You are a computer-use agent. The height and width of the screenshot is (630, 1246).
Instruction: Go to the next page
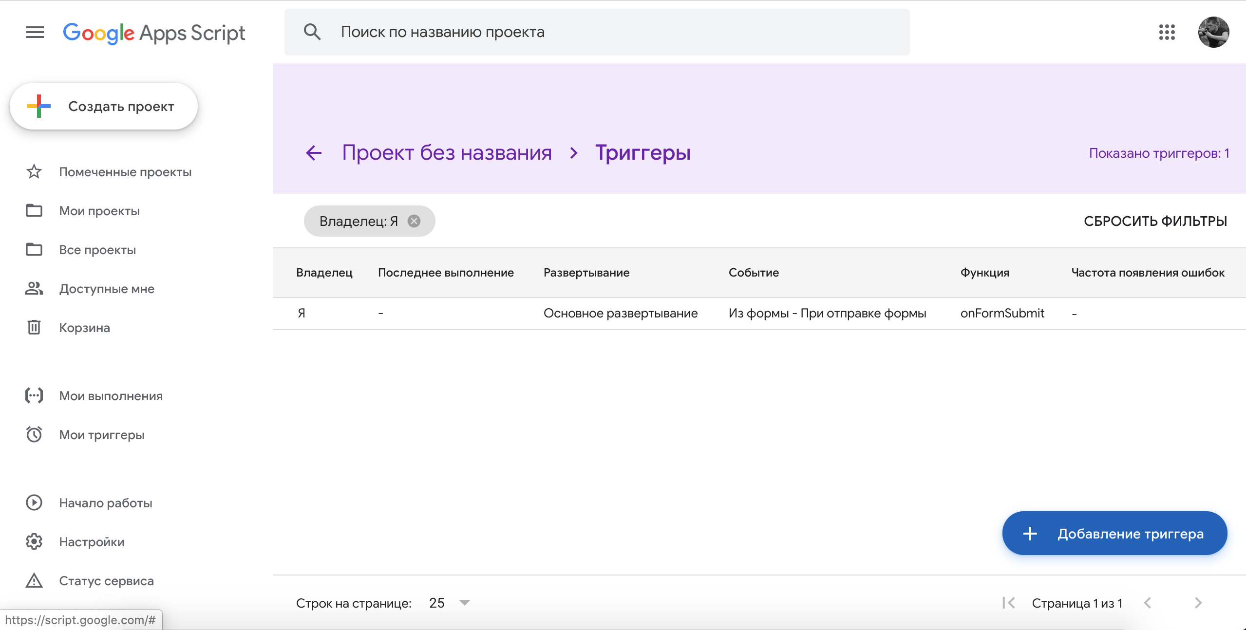[x=1198, y=603]
